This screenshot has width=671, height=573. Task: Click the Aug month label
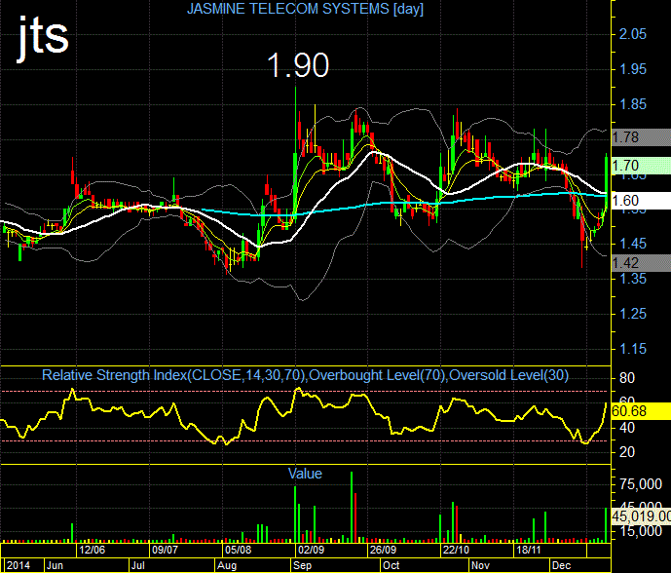[227, 566]
